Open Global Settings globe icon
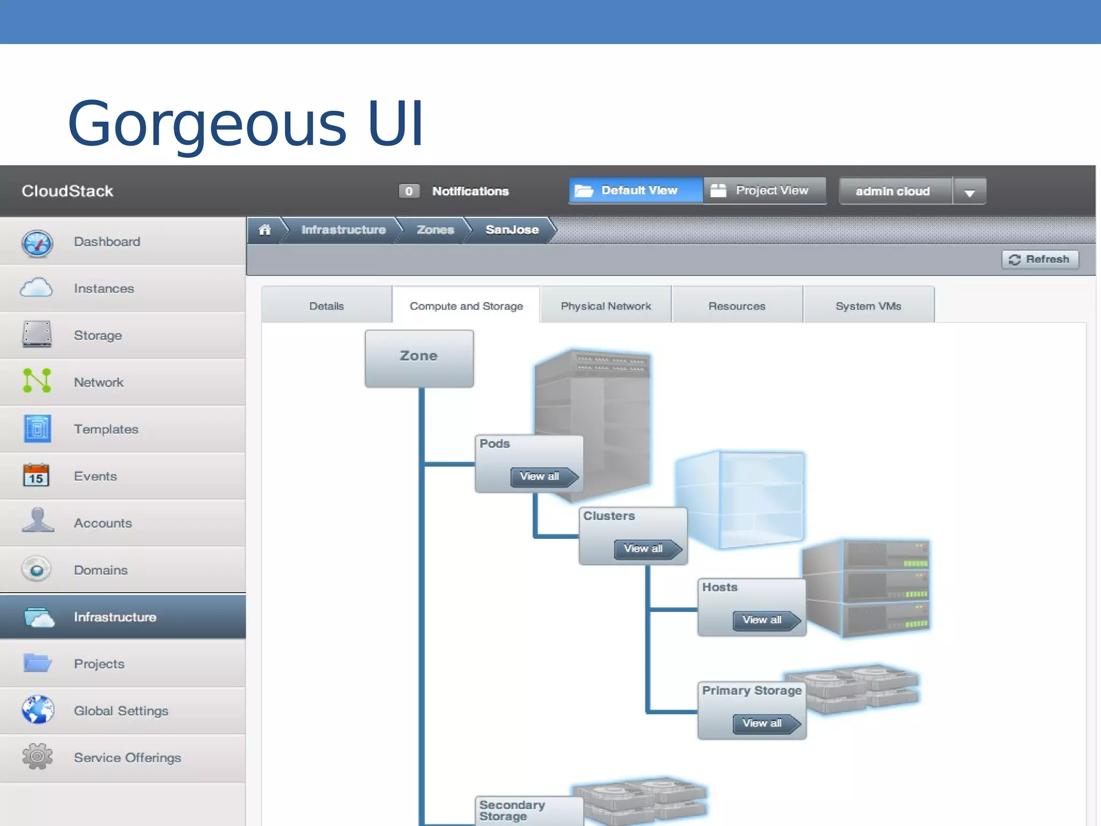Screen dimensions: 1101x826 click(38, 710)
